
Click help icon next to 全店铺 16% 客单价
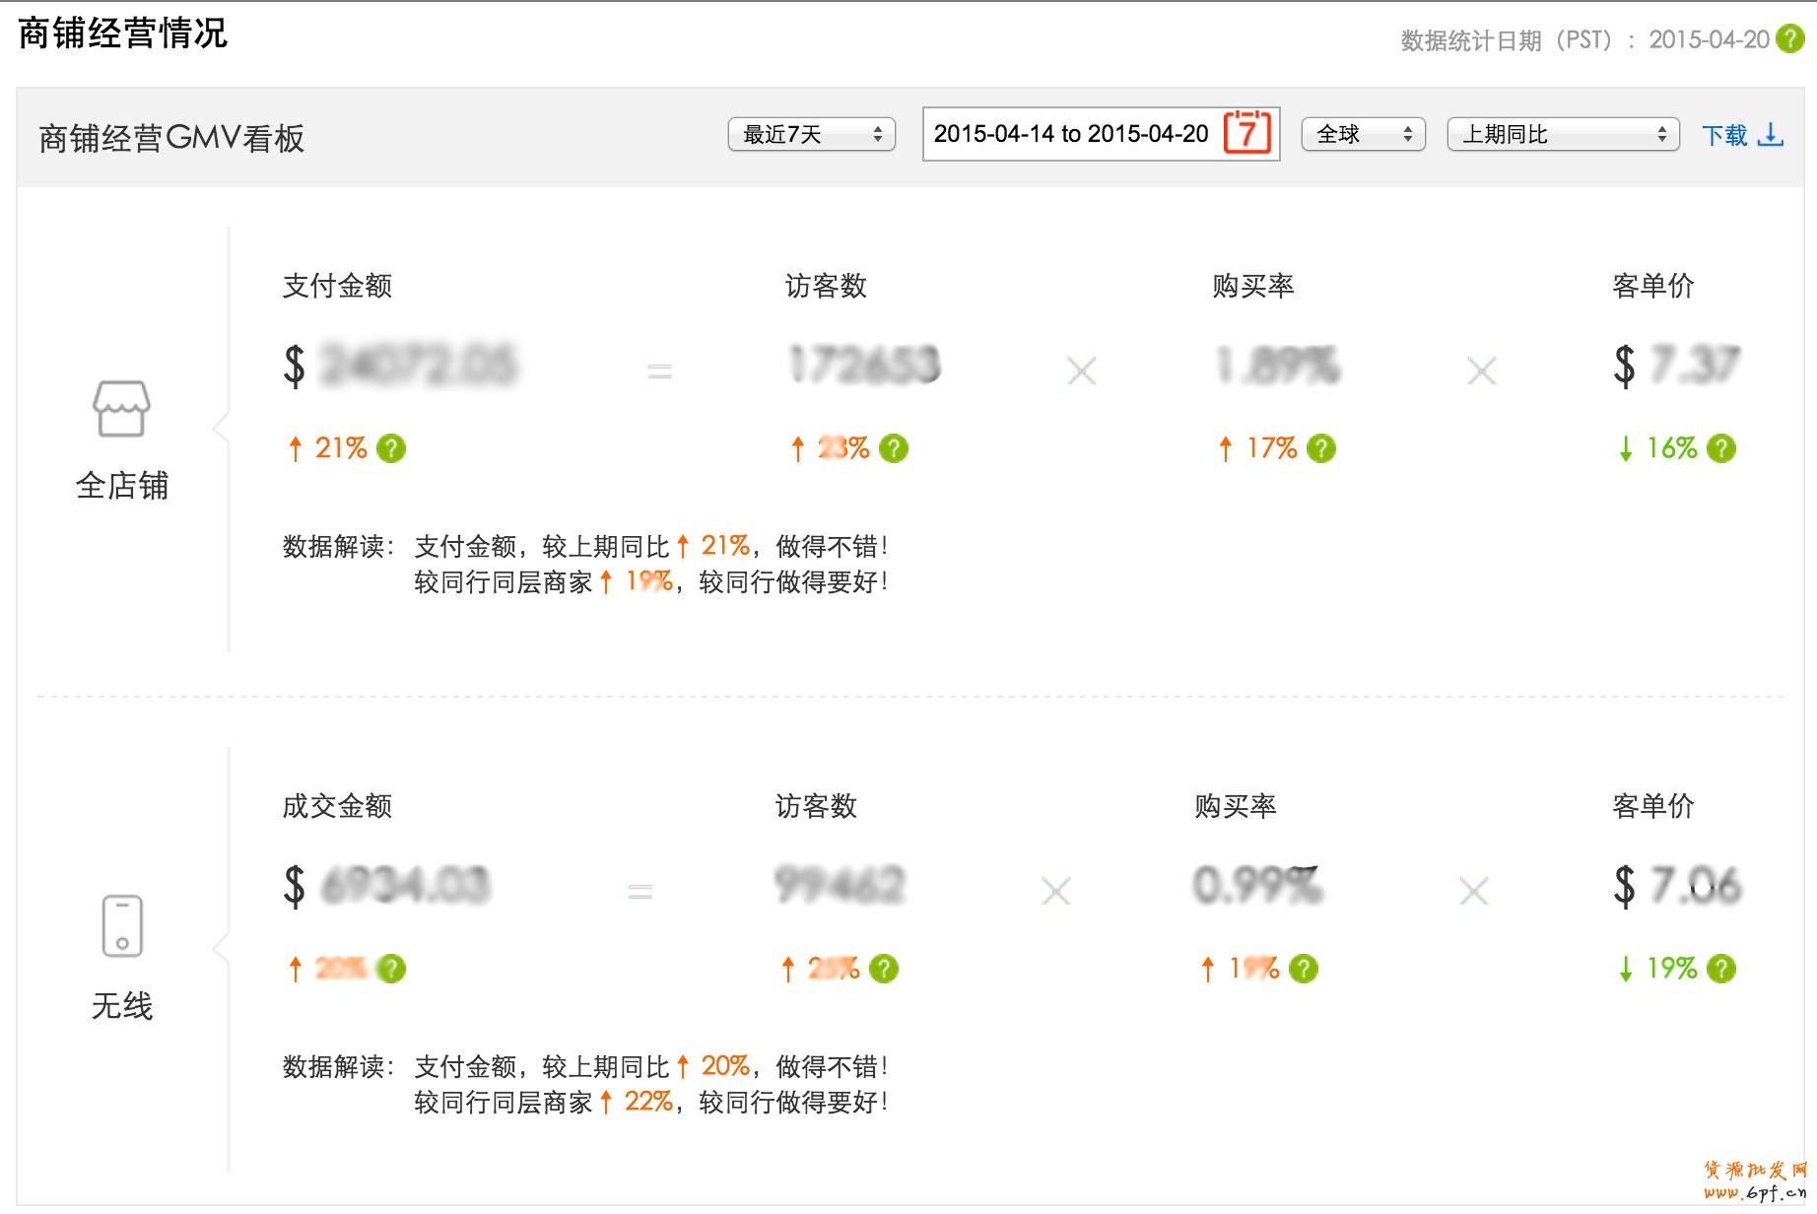tap(1720, 448)
